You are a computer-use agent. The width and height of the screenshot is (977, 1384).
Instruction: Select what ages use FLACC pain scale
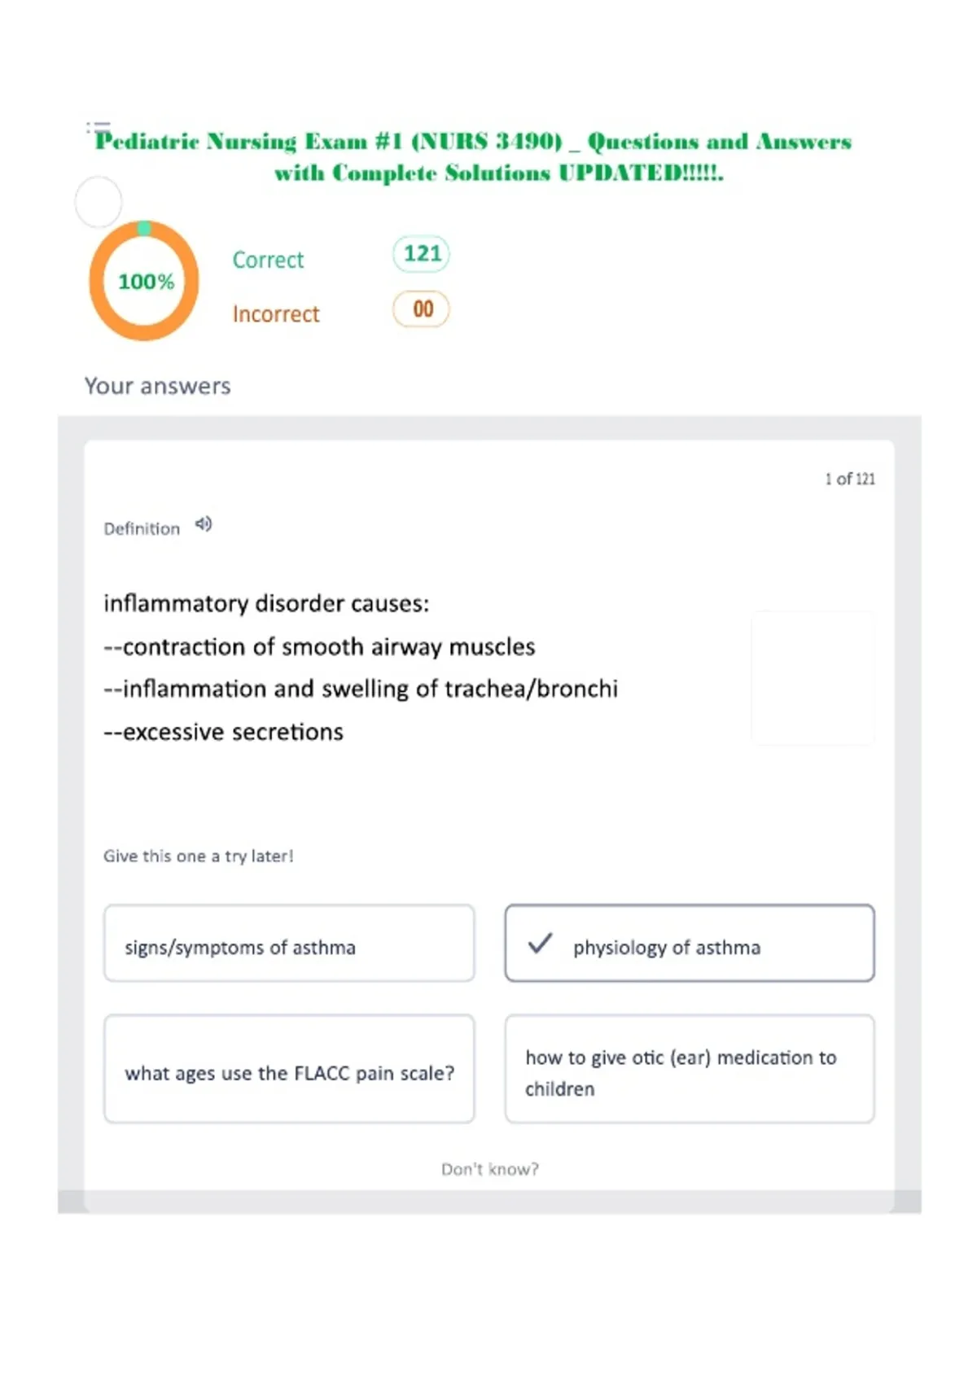pos(289,1069)
